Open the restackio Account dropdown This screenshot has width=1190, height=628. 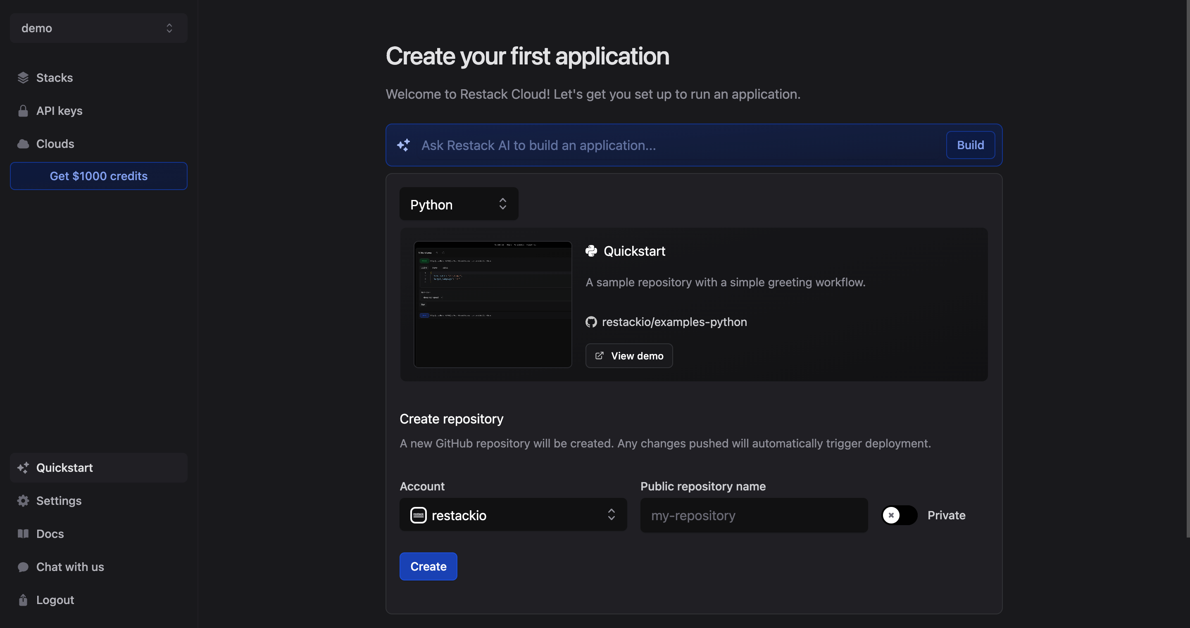[x=513, y=515]
